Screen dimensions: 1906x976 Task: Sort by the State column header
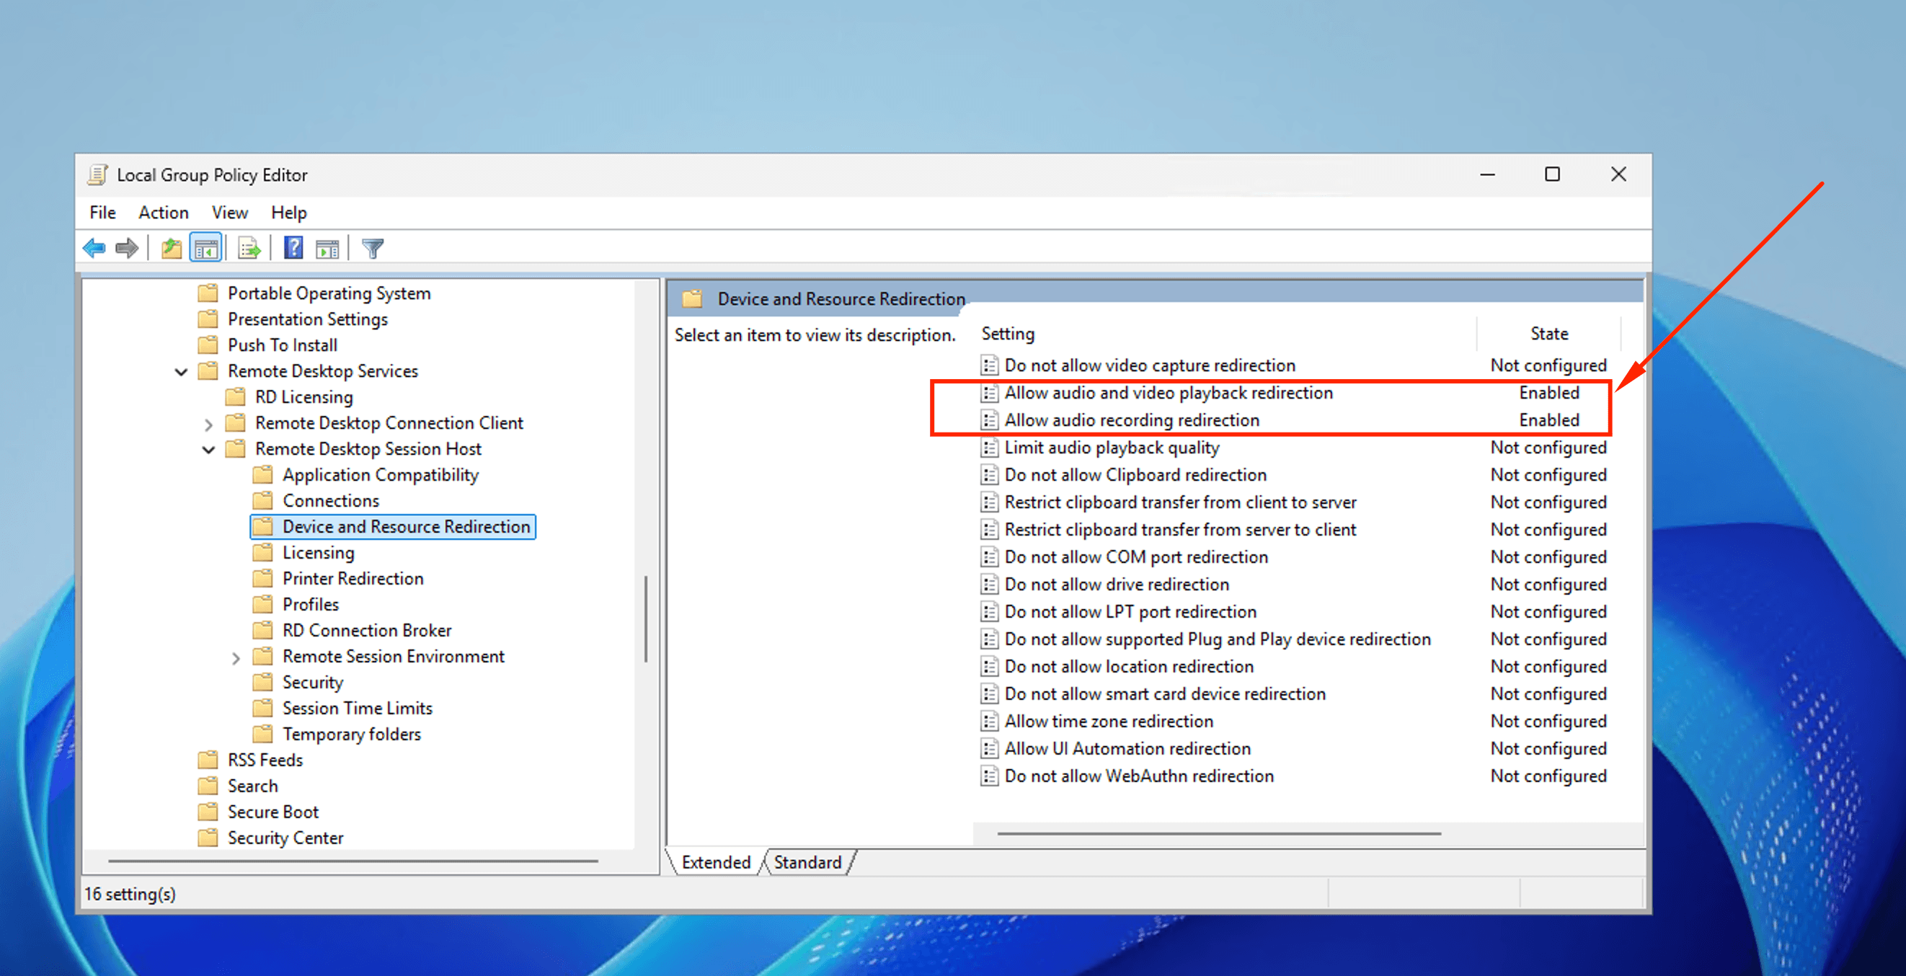click(x=1548, y=334)
